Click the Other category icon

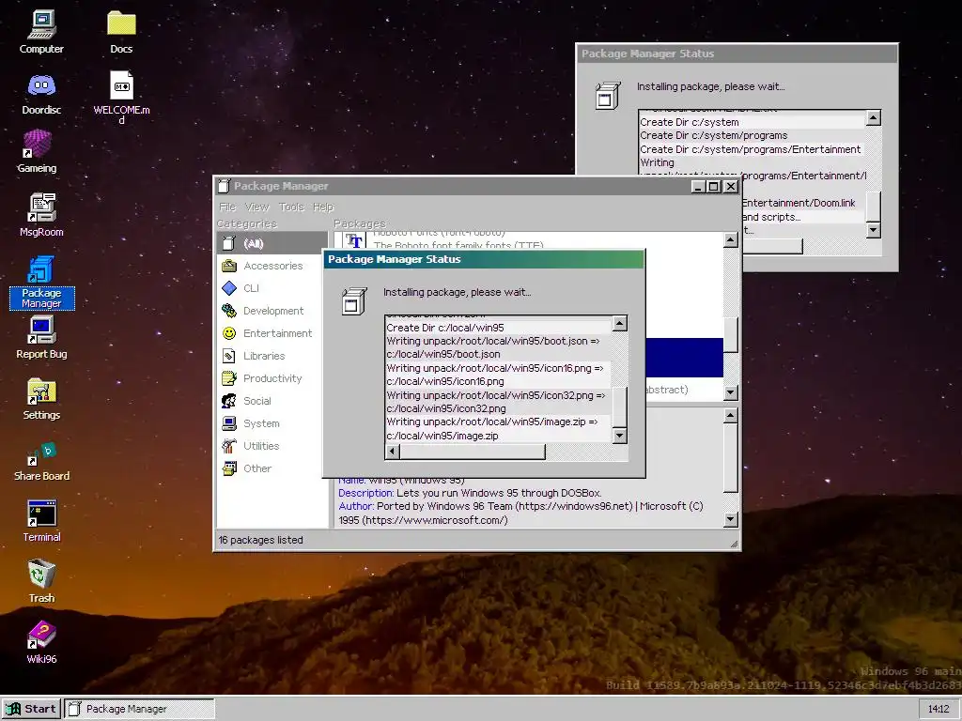click(229, 468)
